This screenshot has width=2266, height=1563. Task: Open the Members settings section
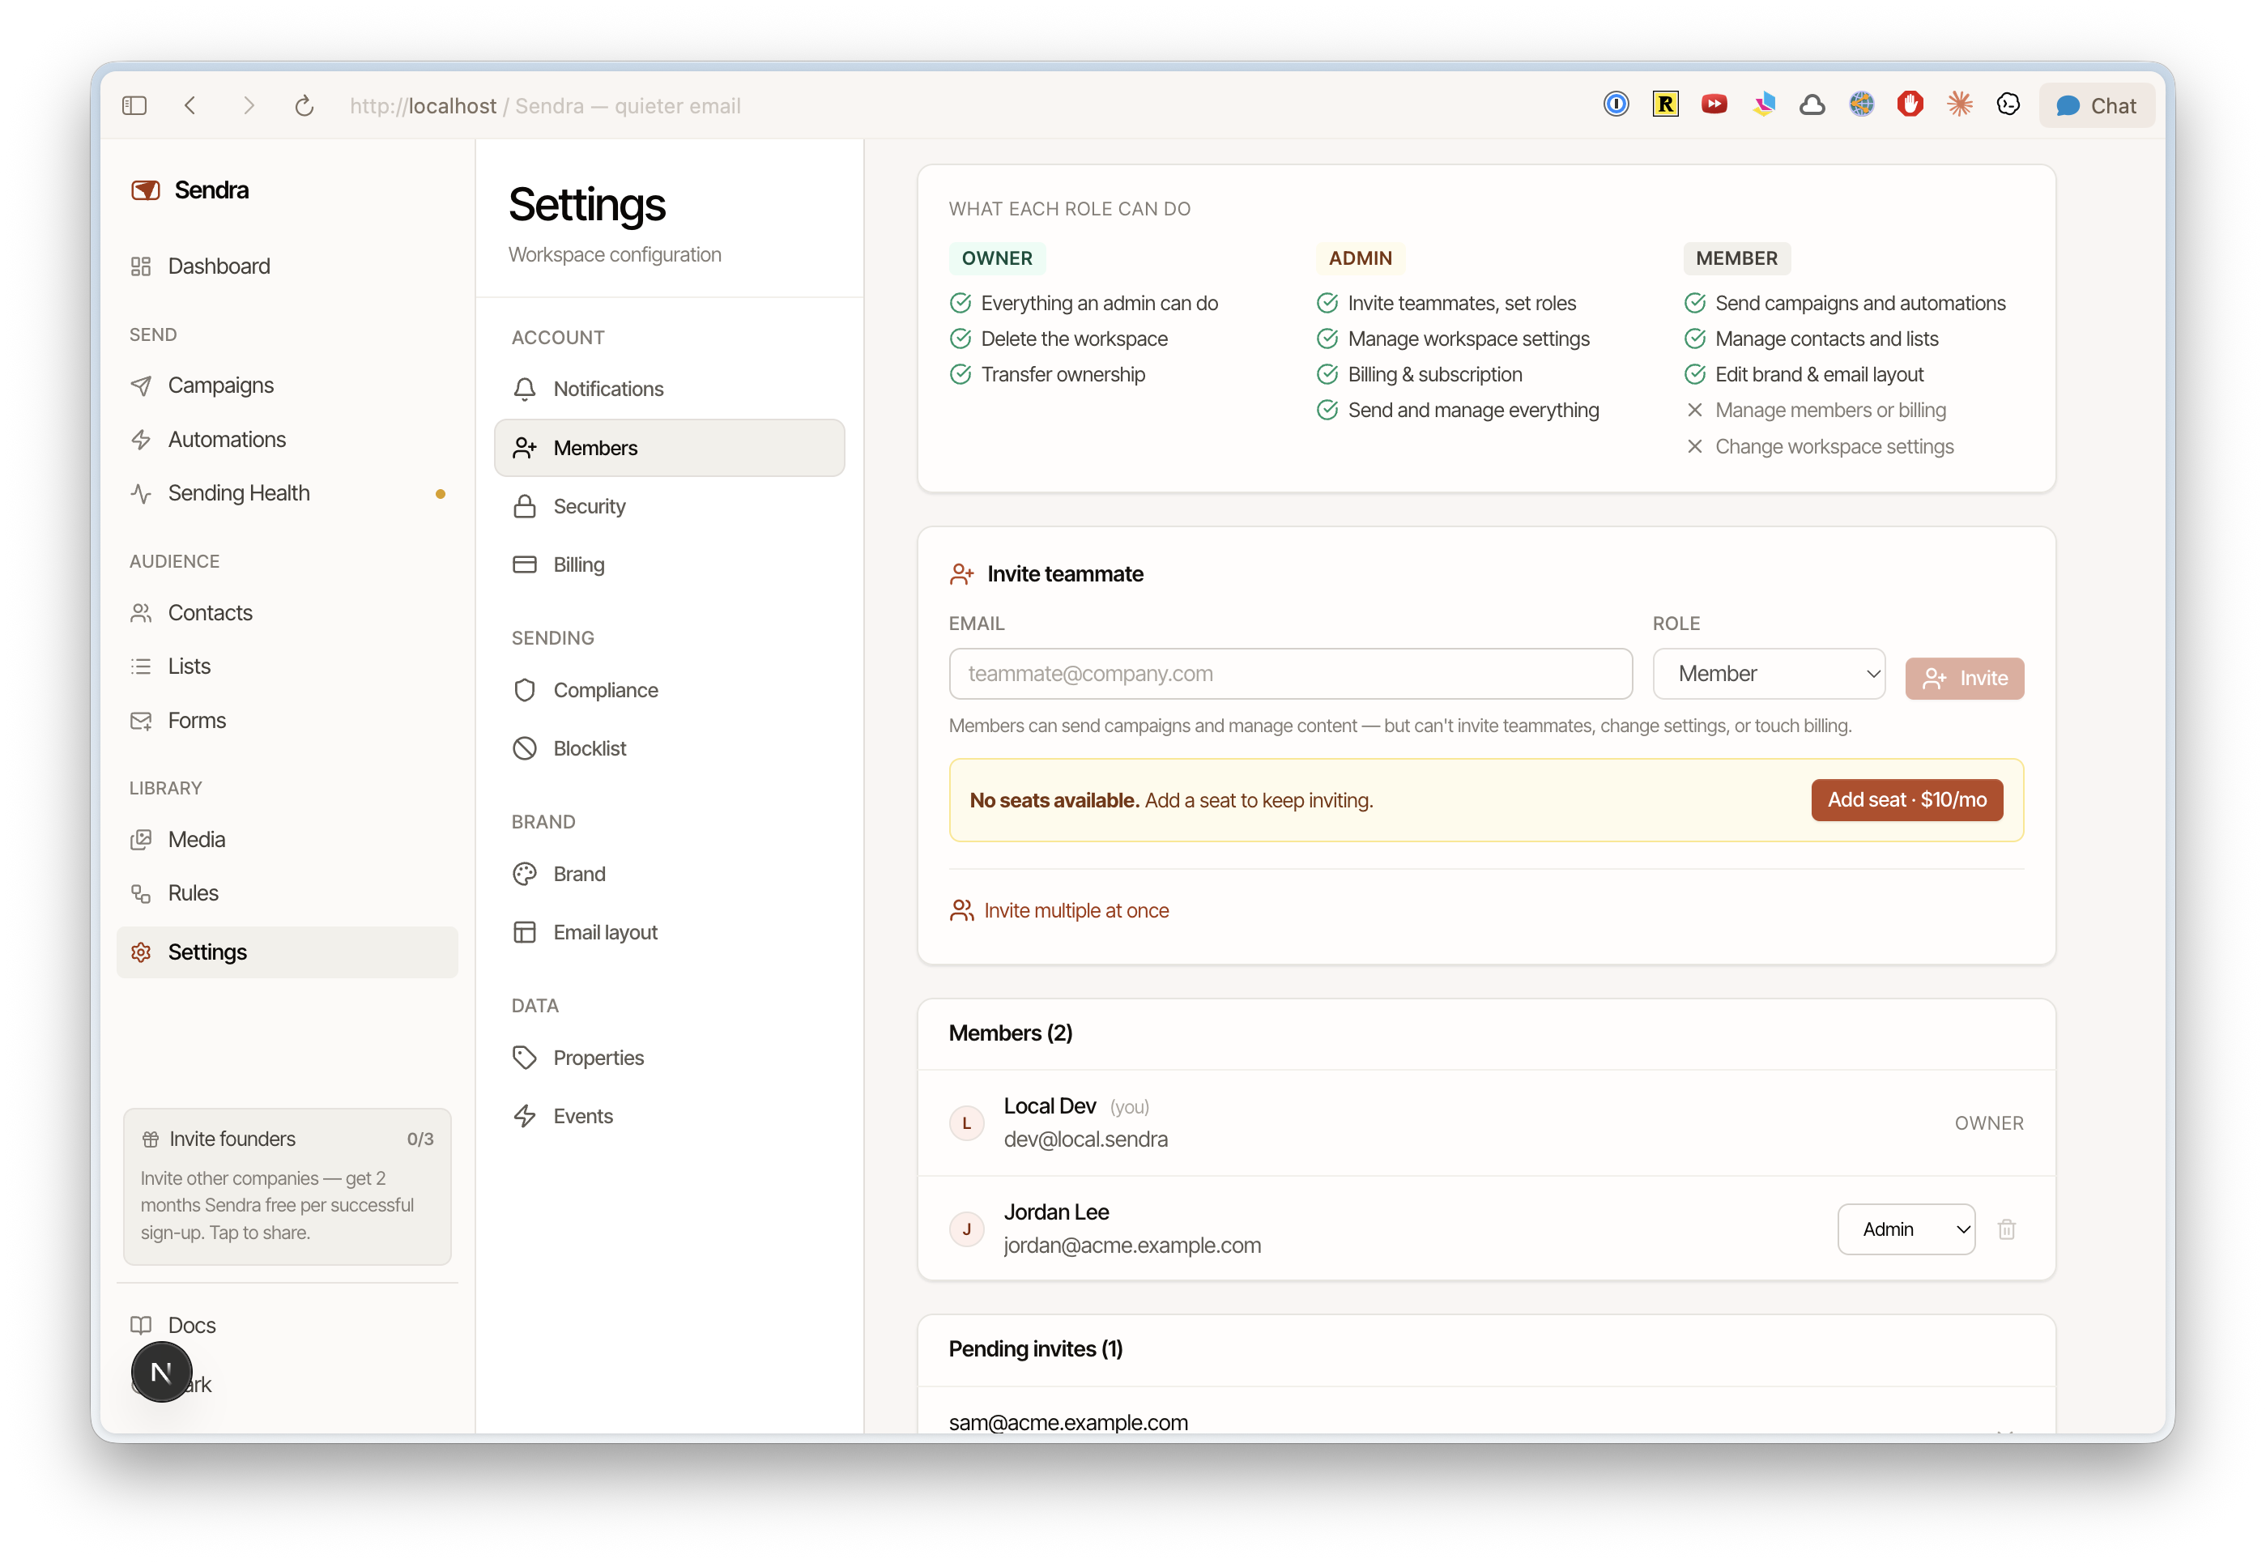click(670, 448)
